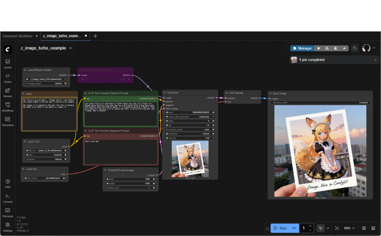The image size is (381, 236).
Task: Collapse the Positive Prompt node
Action: (86, 93)
